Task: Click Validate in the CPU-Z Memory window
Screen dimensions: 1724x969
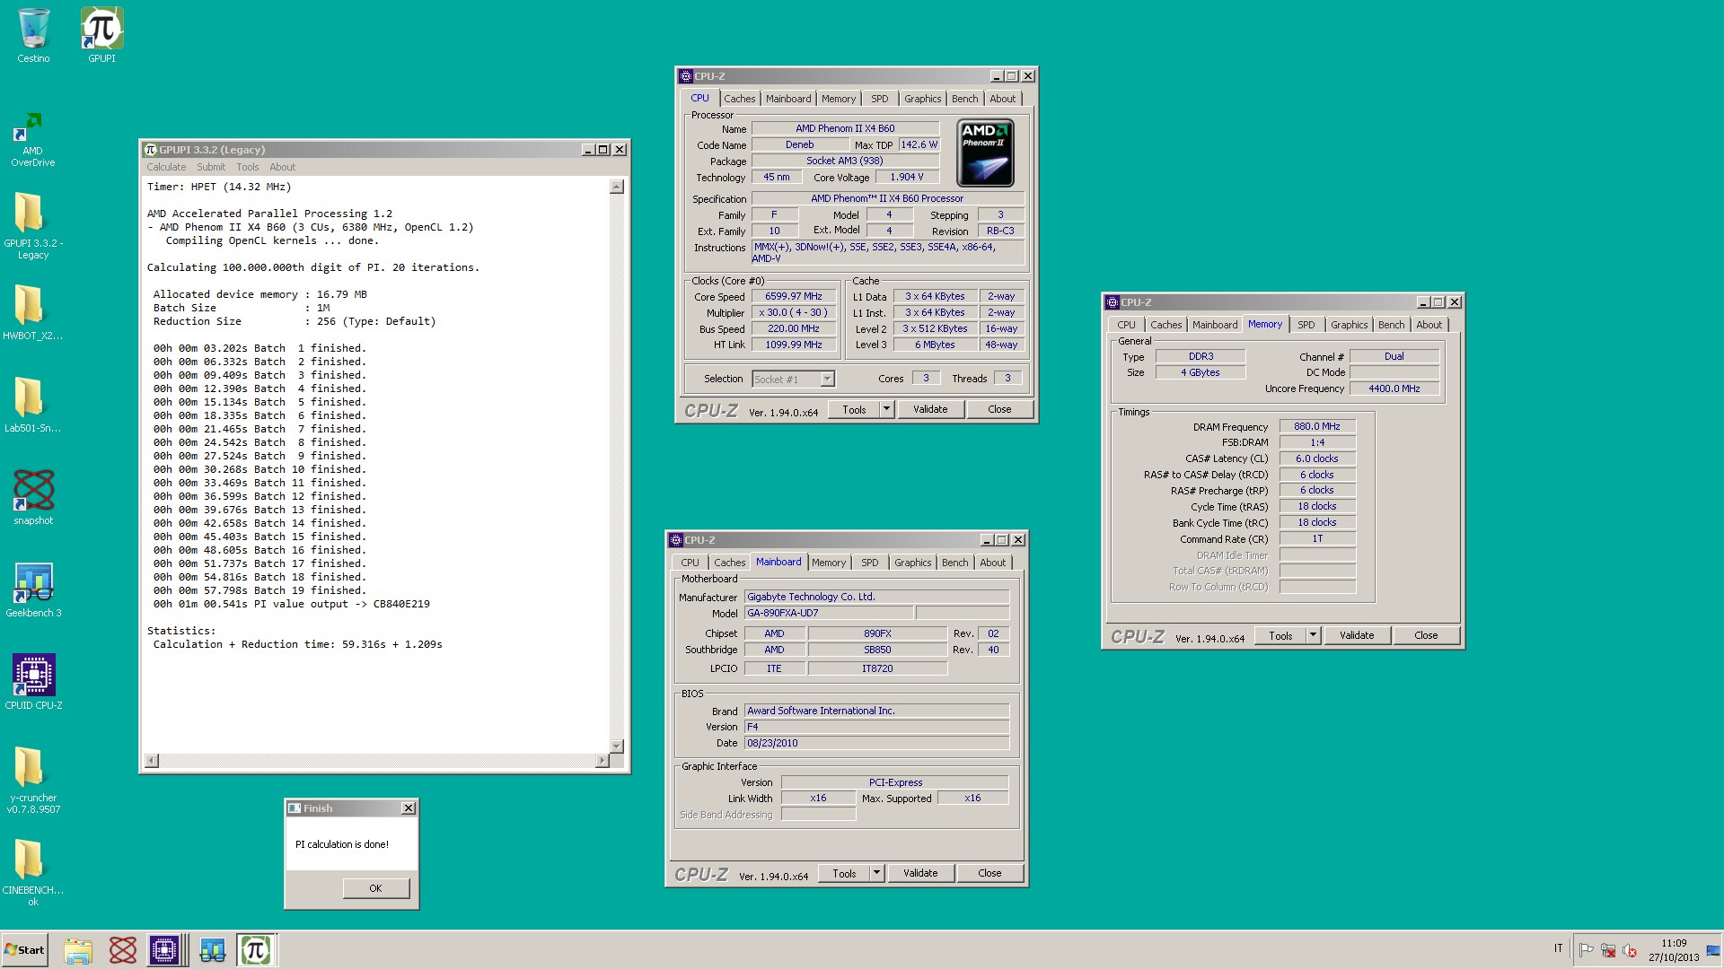Action: (x=1357, y=635)
